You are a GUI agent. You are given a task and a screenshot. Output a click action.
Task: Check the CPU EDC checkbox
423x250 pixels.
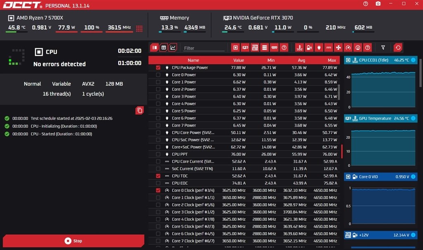pos(158,183)
